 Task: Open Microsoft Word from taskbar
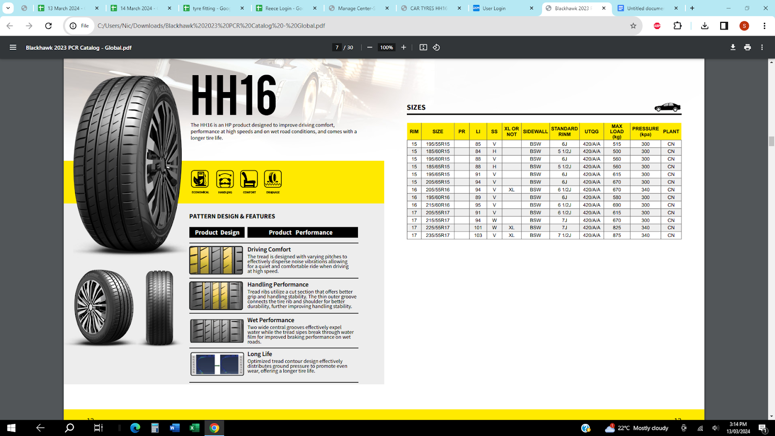coord(175,428)
